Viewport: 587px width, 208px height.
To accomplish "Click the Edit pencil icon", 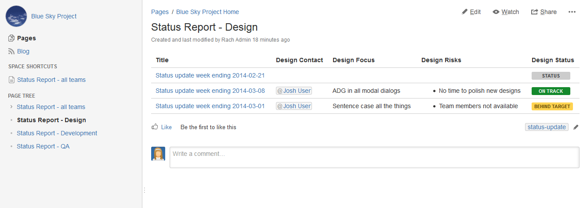I will [x=464, y=12].
